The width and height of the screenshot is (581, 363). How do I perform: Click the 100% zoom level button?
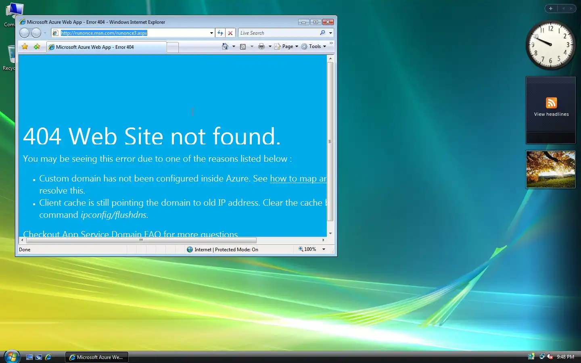tap(307, 249)
